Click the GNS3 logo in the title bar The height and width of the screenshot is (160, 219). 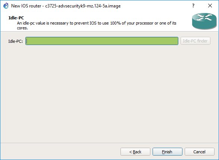click(x=6, y=6)
